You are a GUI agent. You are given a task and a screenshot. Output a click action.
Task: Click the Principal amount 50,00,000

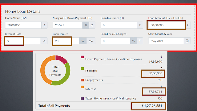point(155,73)
